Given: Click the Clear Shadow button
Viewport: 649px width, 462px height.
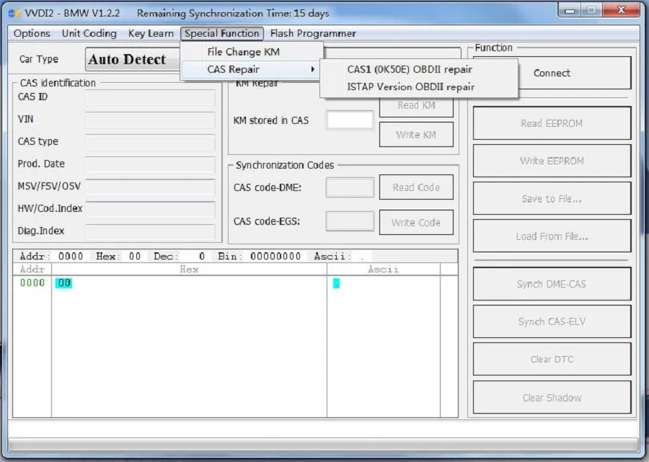Looking at the screenshot, I should [552, 397].
